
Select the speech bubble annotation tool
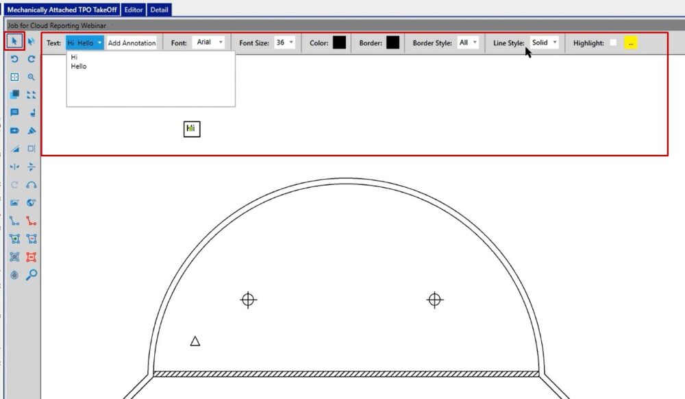coord(14,112)
